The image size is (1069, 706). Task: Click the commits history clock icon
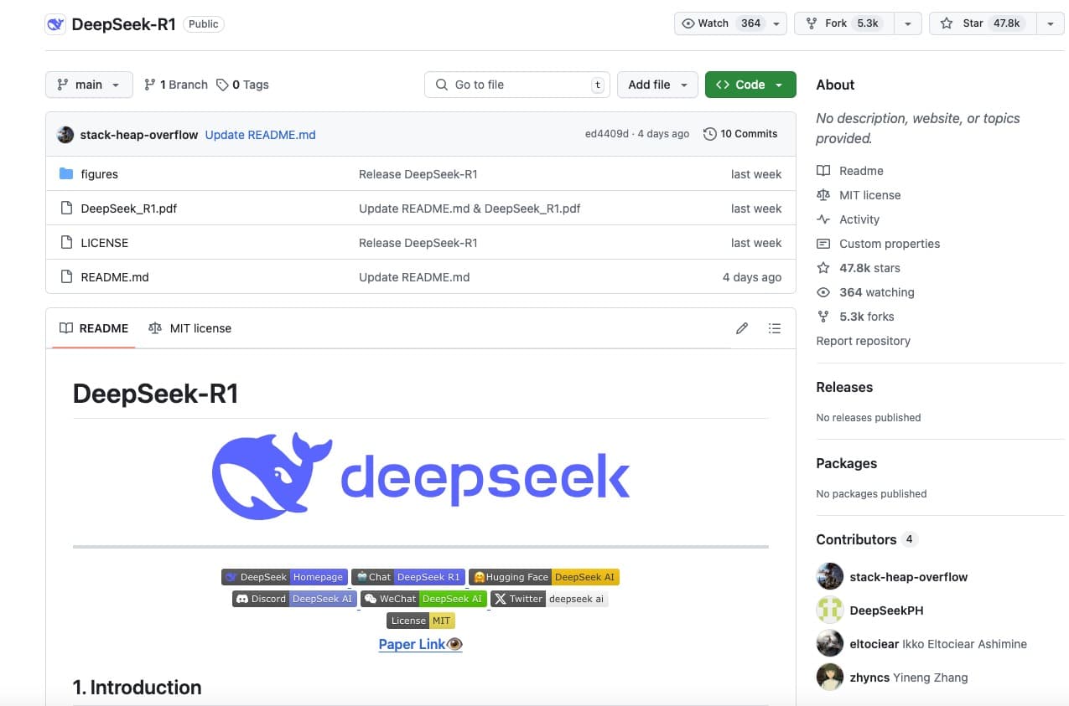[x=710, y=134]
